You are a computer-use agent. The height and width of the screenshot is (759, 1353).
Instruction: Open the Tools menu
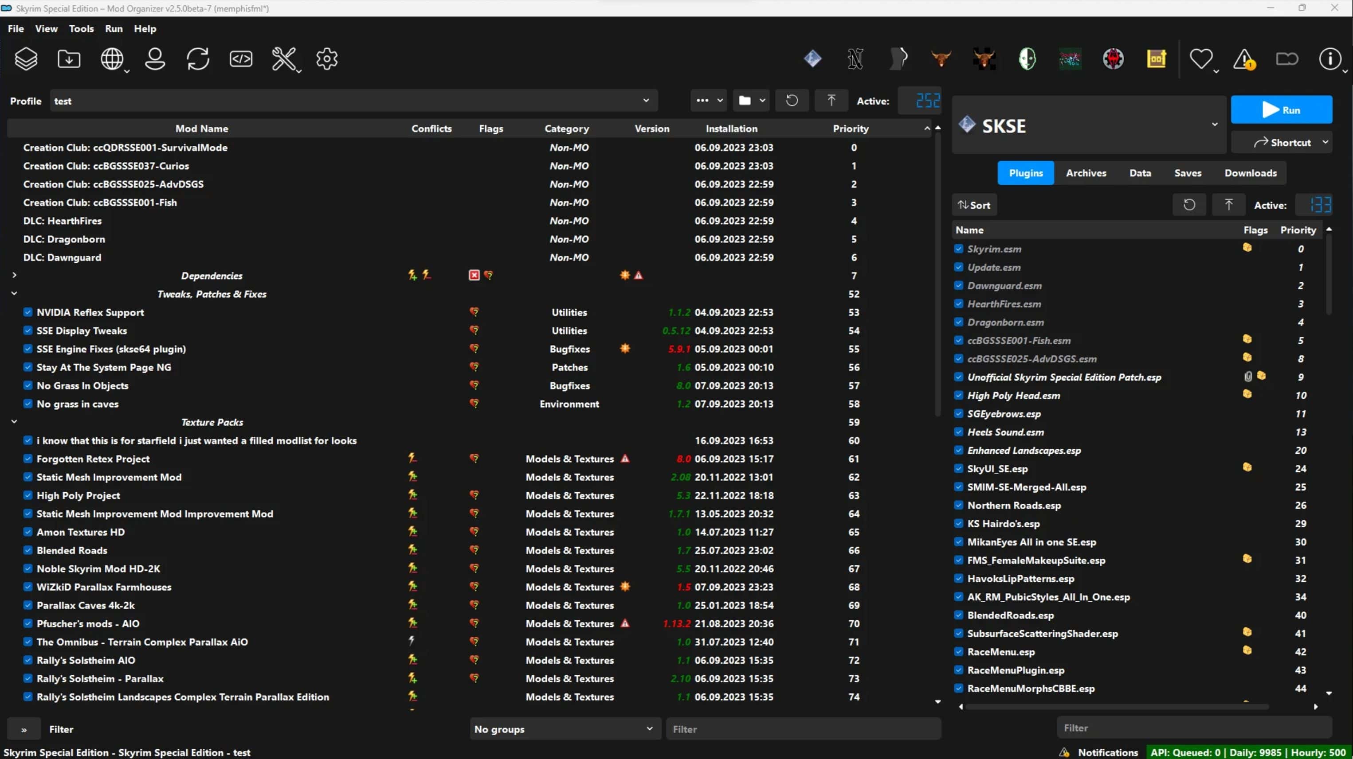tap(82, 29)
